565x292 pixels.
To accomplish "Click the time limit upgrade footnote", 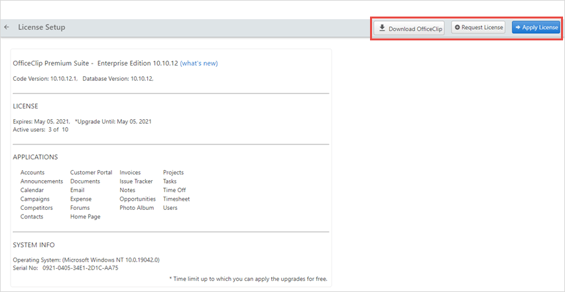I will pos(248,279).
